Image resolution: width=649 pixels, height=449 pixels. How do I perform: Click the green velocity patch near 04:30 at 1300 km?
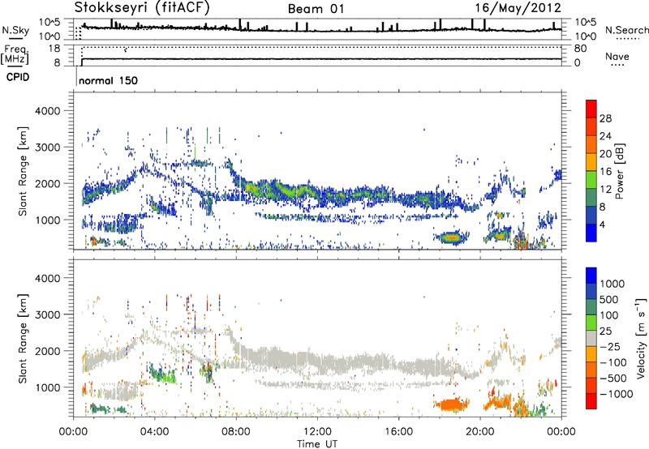tap(162, 374)
